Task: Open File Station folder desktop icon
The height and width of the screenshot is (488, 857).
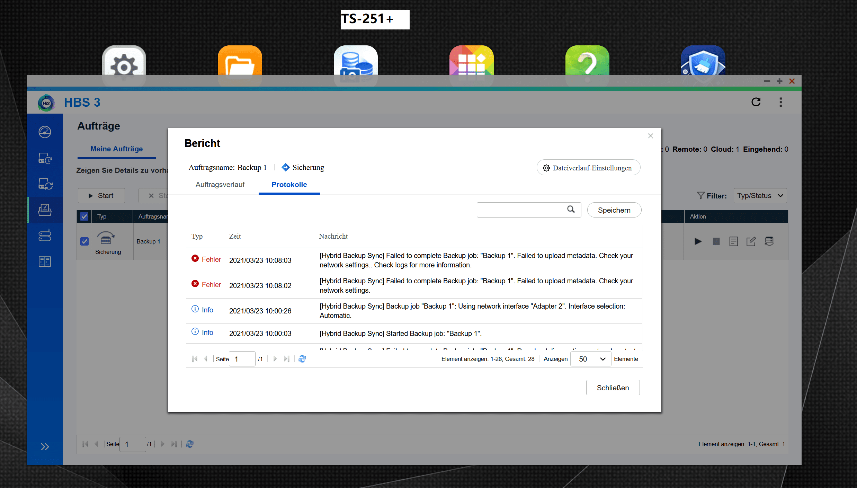Action: coord(240,65)
